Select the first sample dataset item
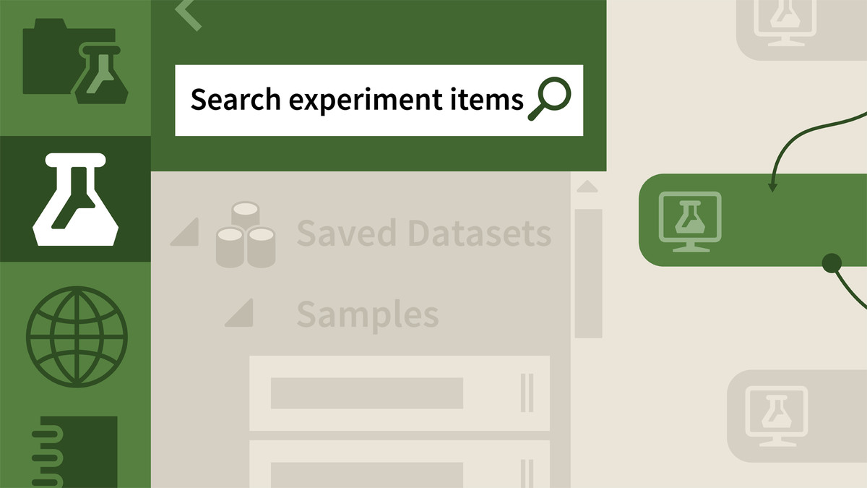This screenshot has width=867, height=488. 400,393
